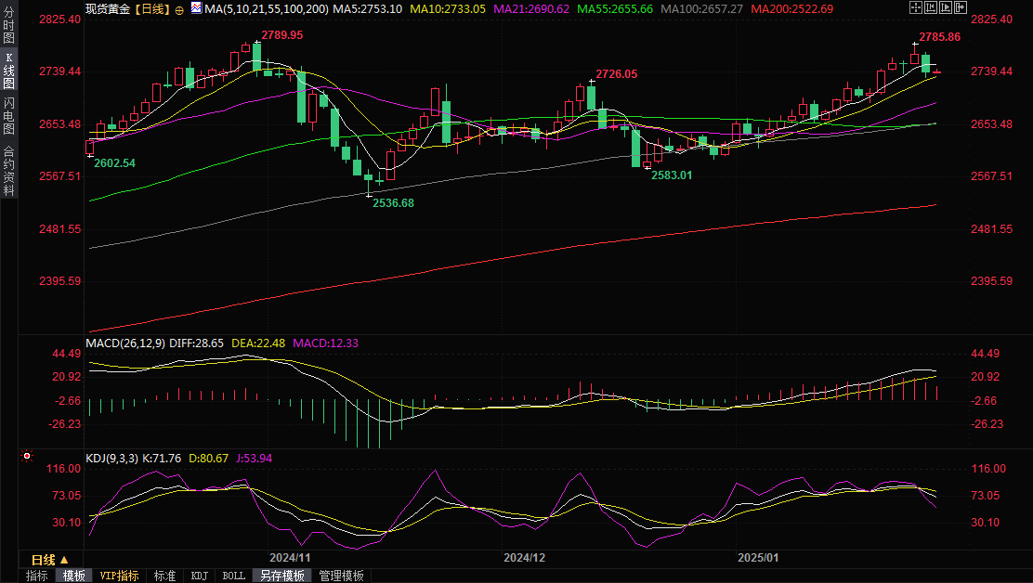Click the MACD:12.33 value

click(325, 343)
